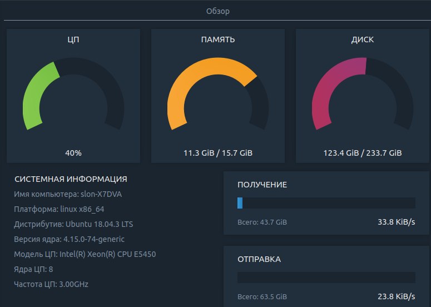Click the ПОЛУЧЕНИЕ panel heading
The image size is (431, 307).
tap(262, 185)
